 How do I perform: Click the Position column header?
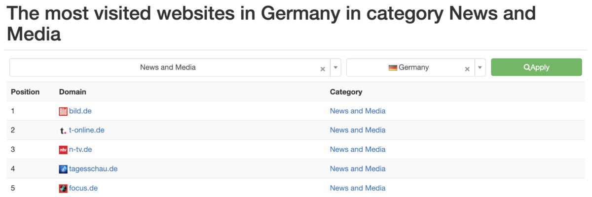coord(25,92)
